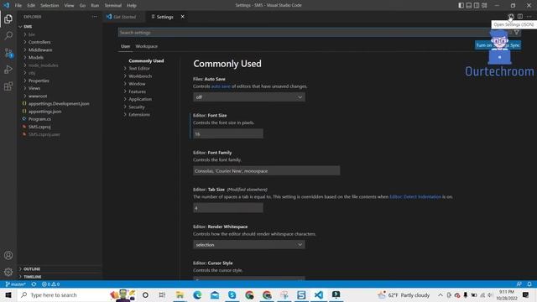
Task: Select the User settings tab
Action: pos(125,46)
